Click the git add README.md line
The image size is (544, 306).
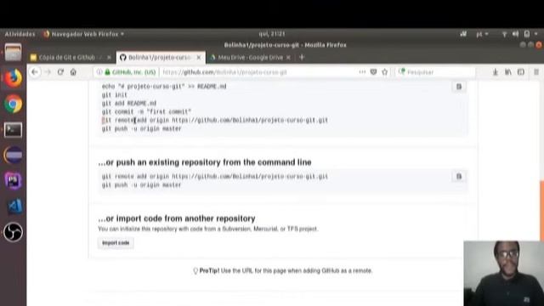tap(128, 104)
